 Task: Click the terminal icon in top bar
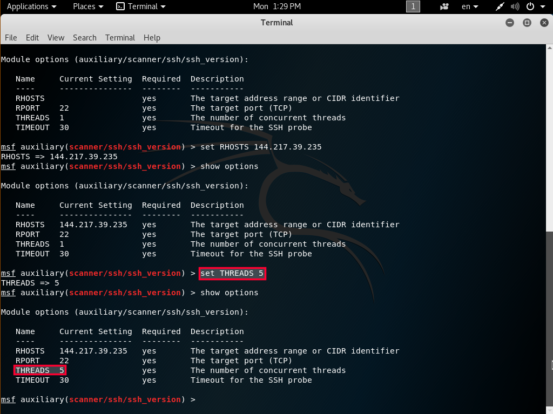coord(120,6)
